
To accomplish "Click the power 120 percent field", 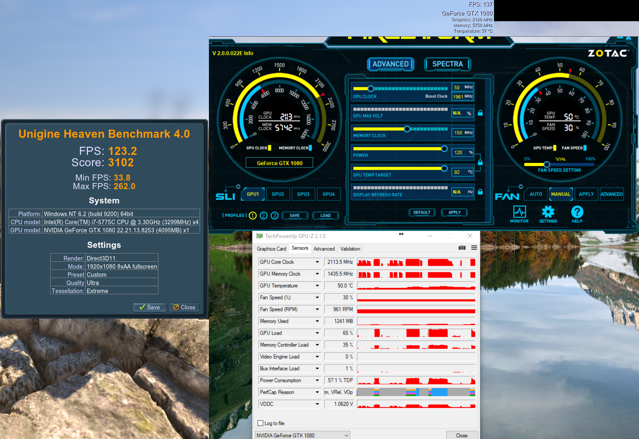I will pyautogui.click(x=463, y=152).
